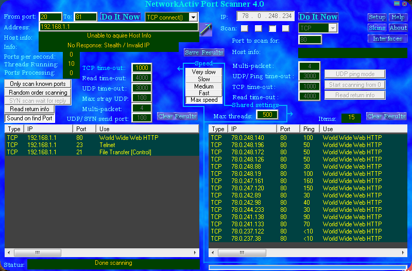
Task: Toggle SYN scan wait for reply
Action: 38,101
